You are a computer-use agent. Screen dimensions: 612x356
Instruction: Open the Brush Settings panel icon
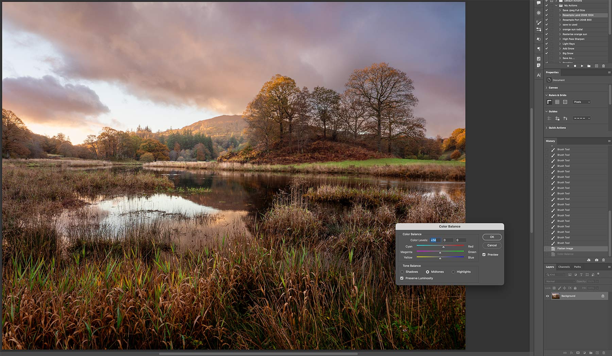point(539,22)
